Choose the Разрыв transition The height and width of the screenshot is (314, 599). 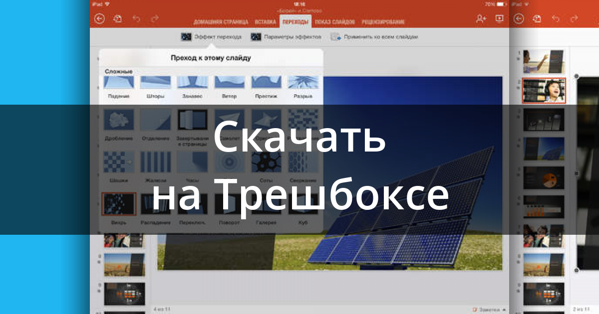pos(303,87)
